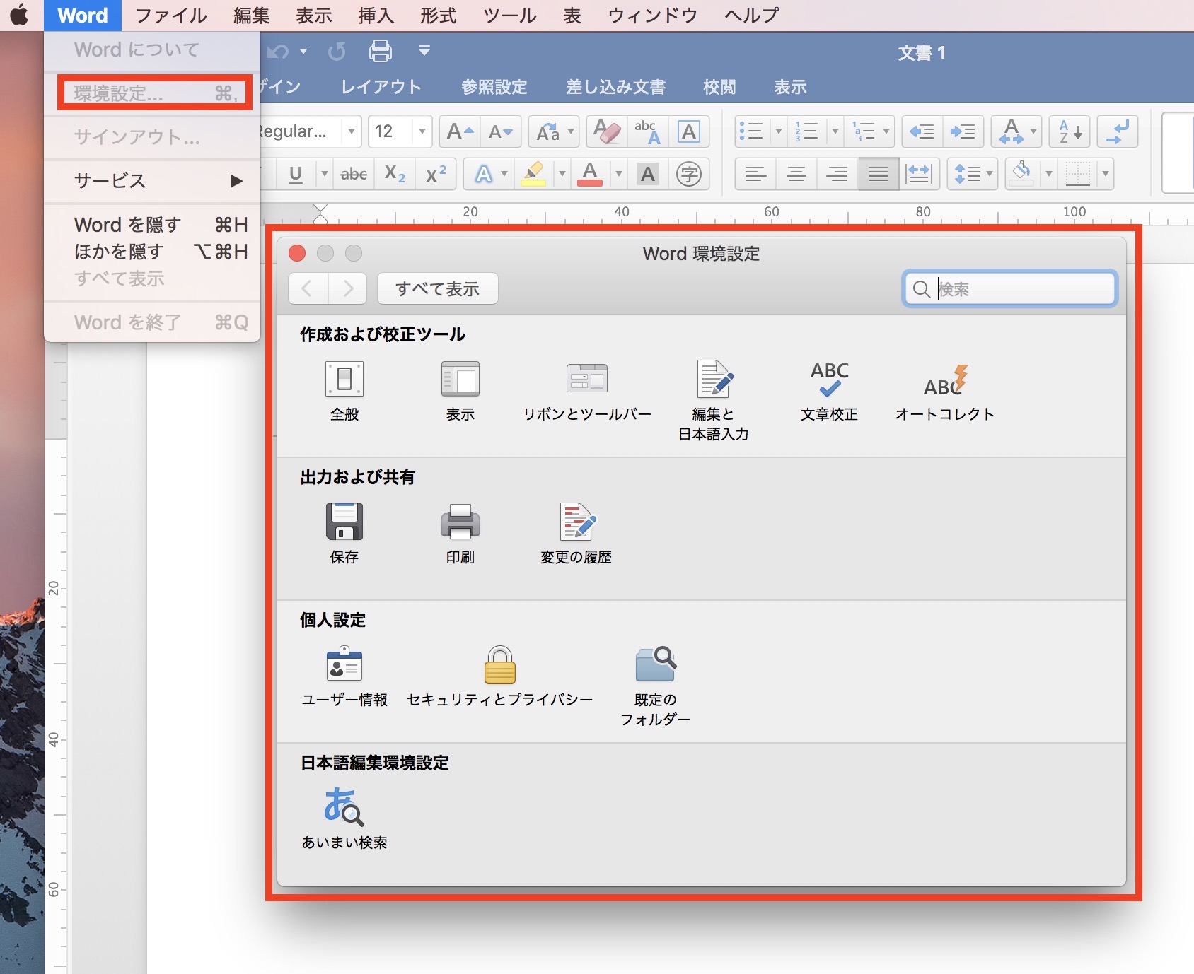Open 変更の履歴 (Track Changes) preferences
This screenshot has width=1194, height=974.
[x=576, y=534]
